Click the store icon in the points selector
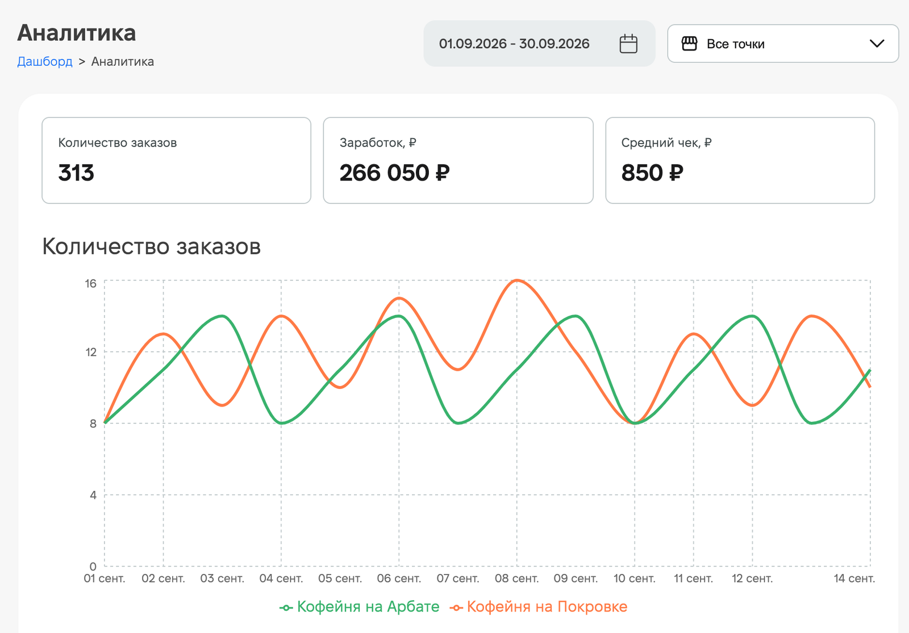This screenshot has height=633, width=909. 689,44
